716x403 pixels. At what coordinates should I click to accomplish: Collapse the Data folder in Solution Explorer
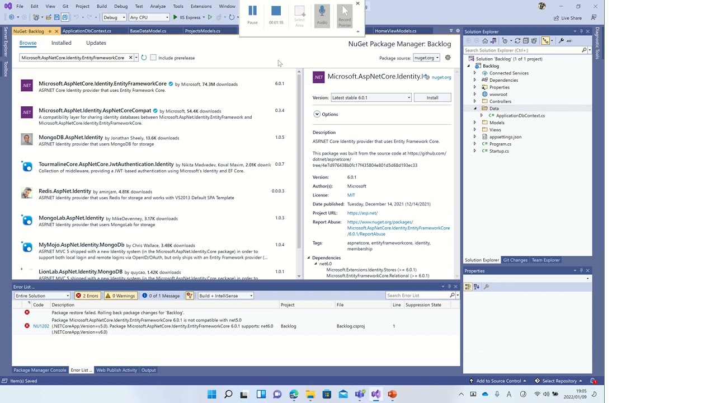pos(475,108)
